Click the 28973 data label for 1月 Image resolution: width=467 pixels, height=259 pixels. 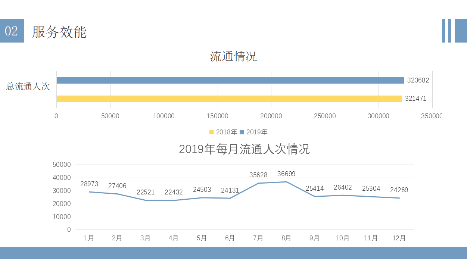(x=89, y=184)
